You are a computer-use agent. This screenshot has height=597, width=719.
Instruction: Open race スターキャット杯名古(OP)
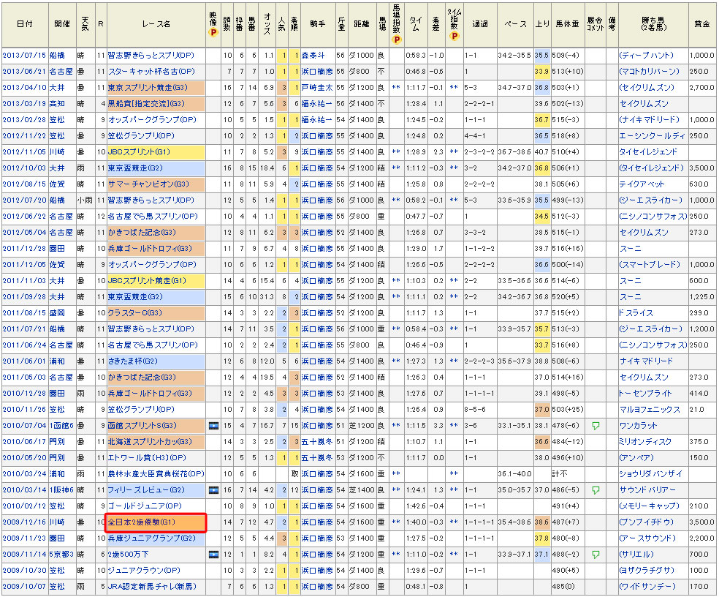151,72
